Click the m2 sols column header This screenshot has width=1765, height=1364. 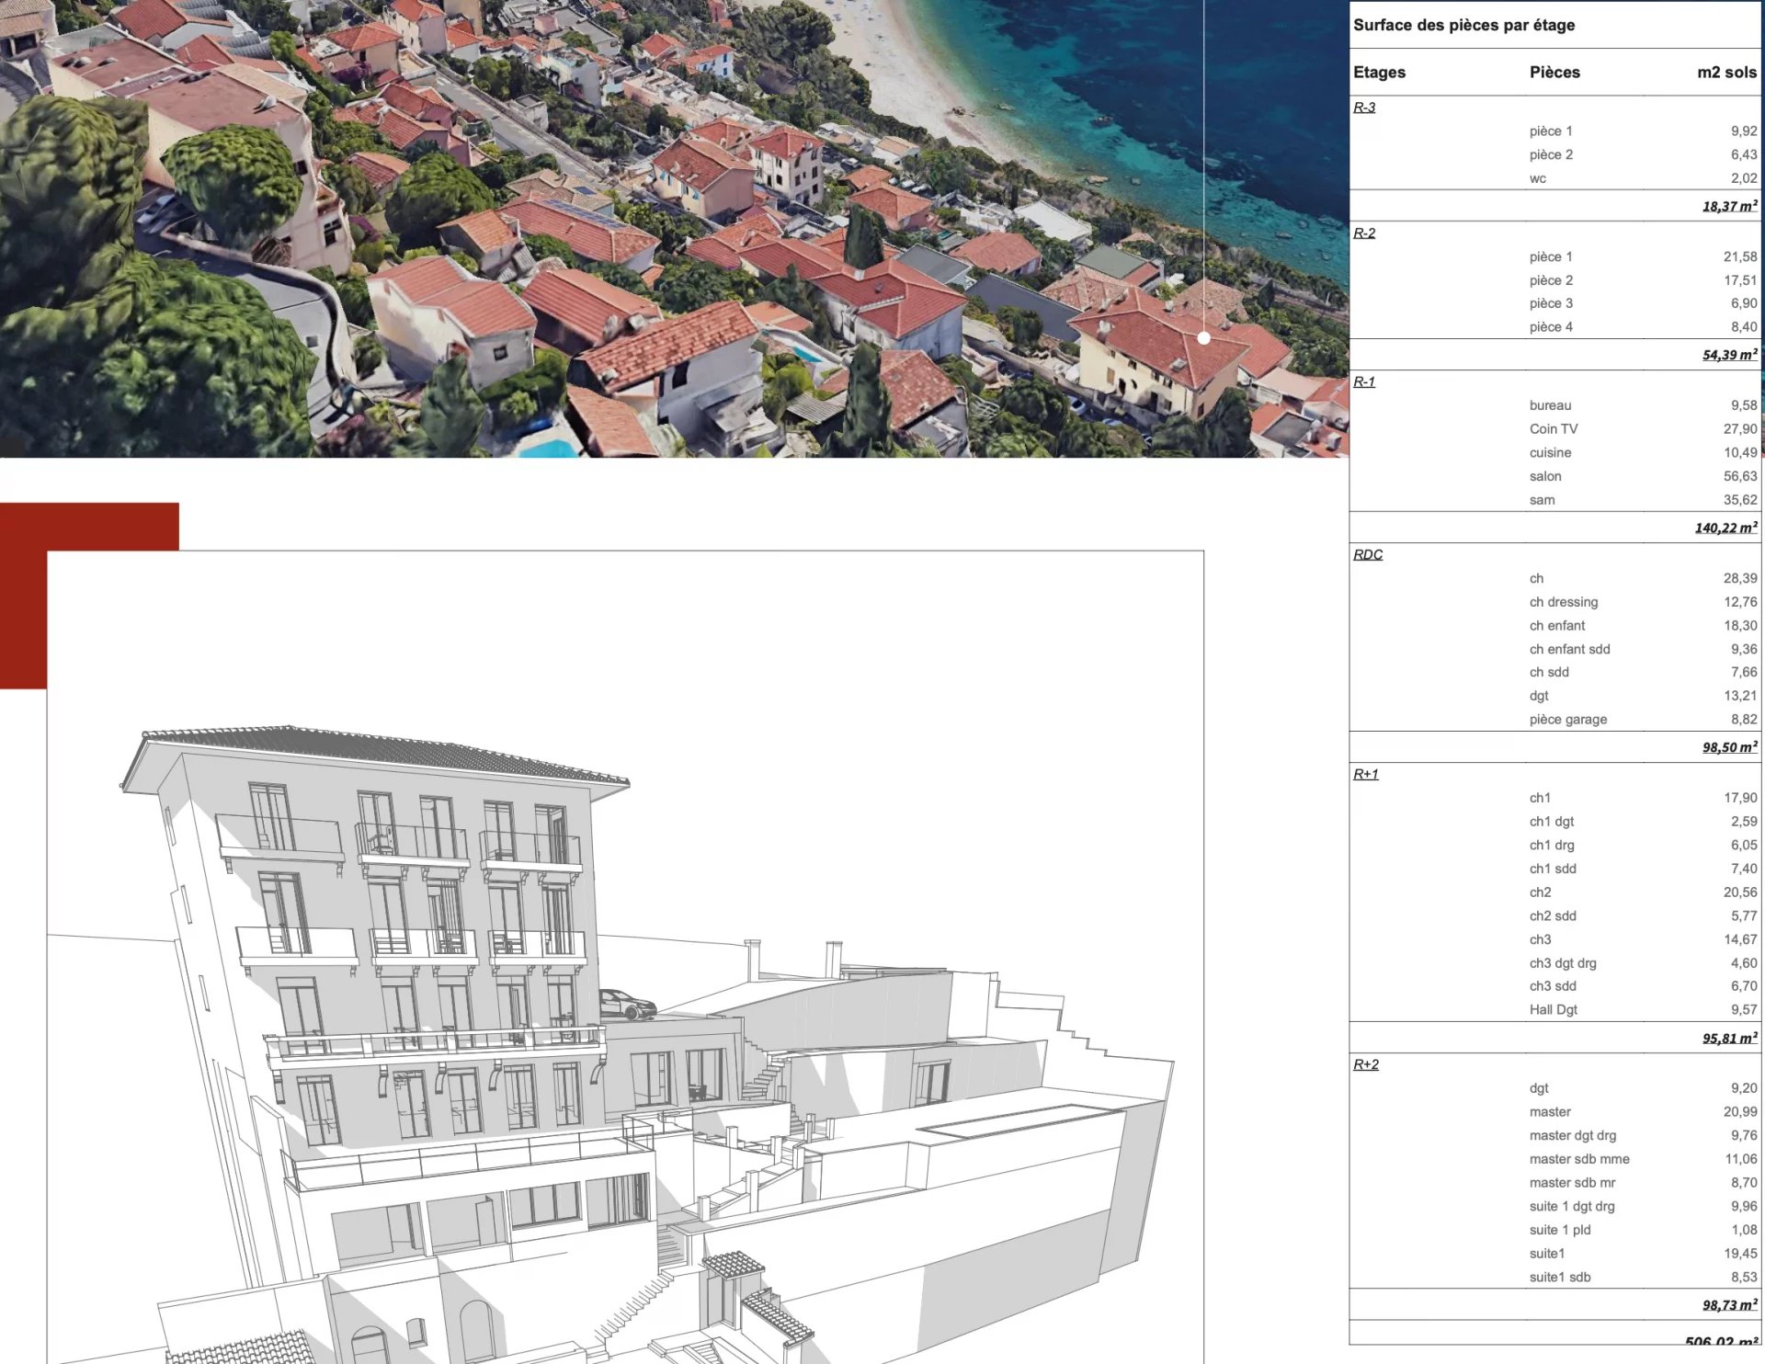pos(1726,73)
